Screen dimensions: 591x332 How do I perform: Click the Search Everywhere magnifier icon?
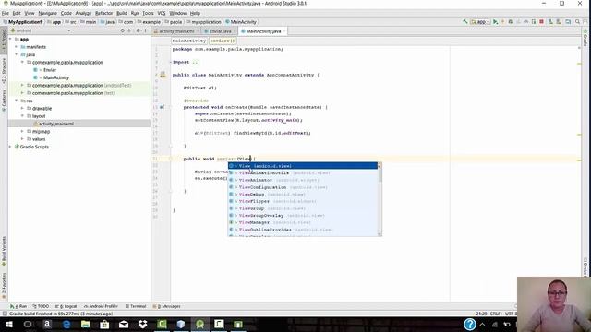click(x=577, y=22)
